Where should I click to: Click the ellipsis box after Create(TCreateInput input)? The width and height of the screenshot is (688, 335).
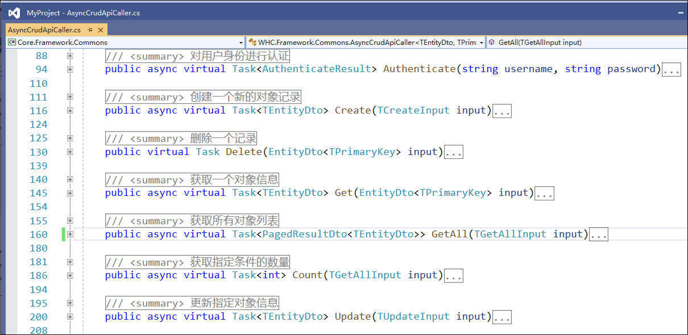coord(502,111)
